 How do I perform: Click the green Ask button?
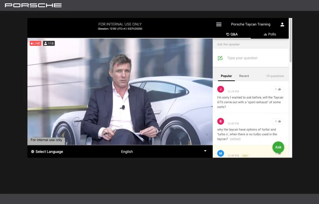pos(278,147)
